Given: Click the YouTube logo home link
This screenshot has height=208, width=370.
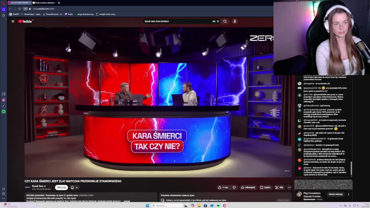Looking at the screenshot, I should pyautogui.click(x=26, y=21).
